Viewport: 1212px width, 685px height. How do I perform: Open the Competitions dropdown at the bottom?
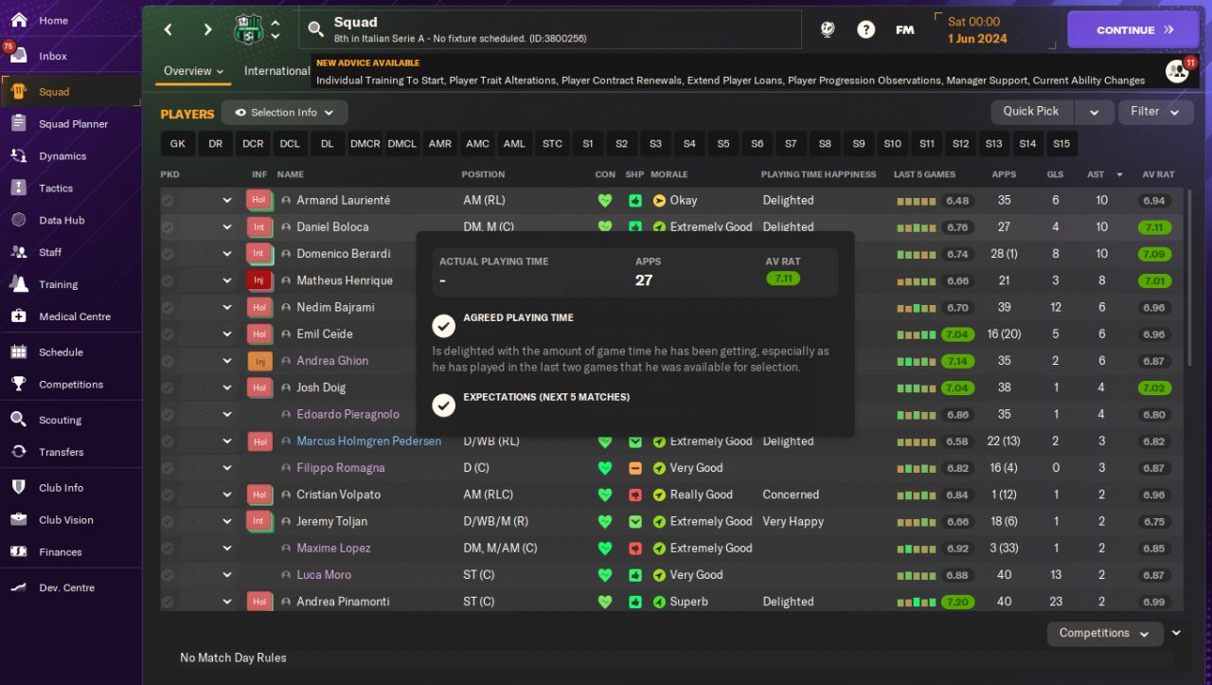click(1105, 633)
